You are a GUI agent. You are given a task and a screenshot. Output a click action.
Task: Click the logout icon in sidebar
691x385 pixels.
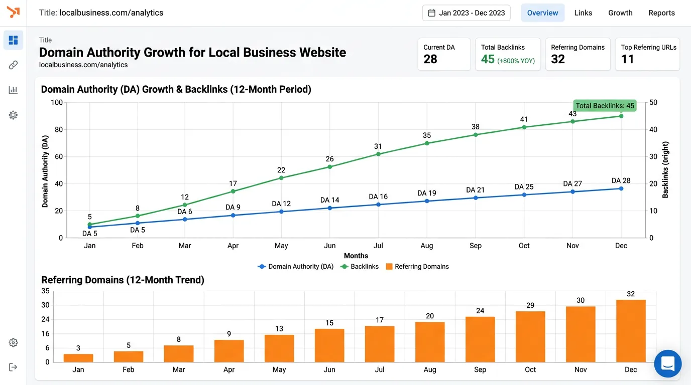14,367
